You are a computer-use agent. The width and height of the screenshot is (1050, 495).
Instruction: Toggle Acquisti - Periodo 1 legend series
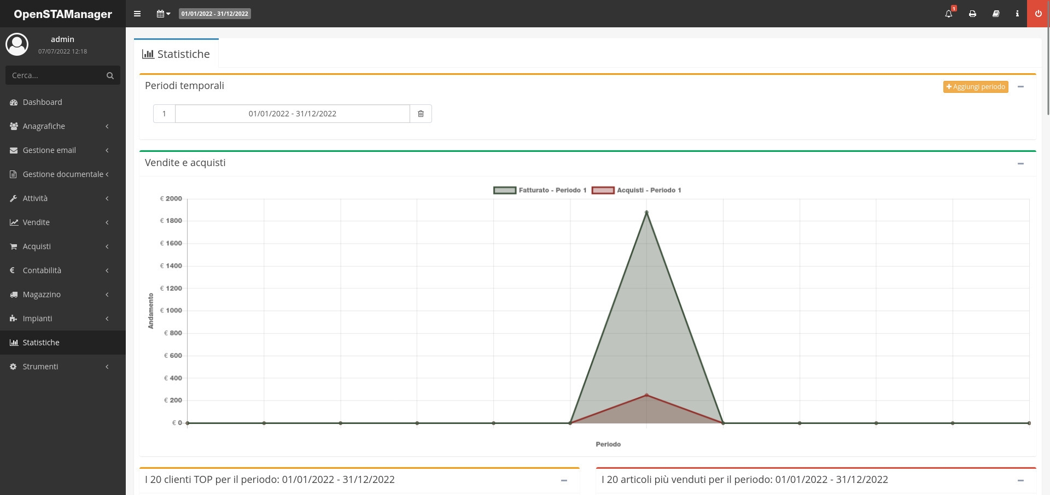coord(637,190)
